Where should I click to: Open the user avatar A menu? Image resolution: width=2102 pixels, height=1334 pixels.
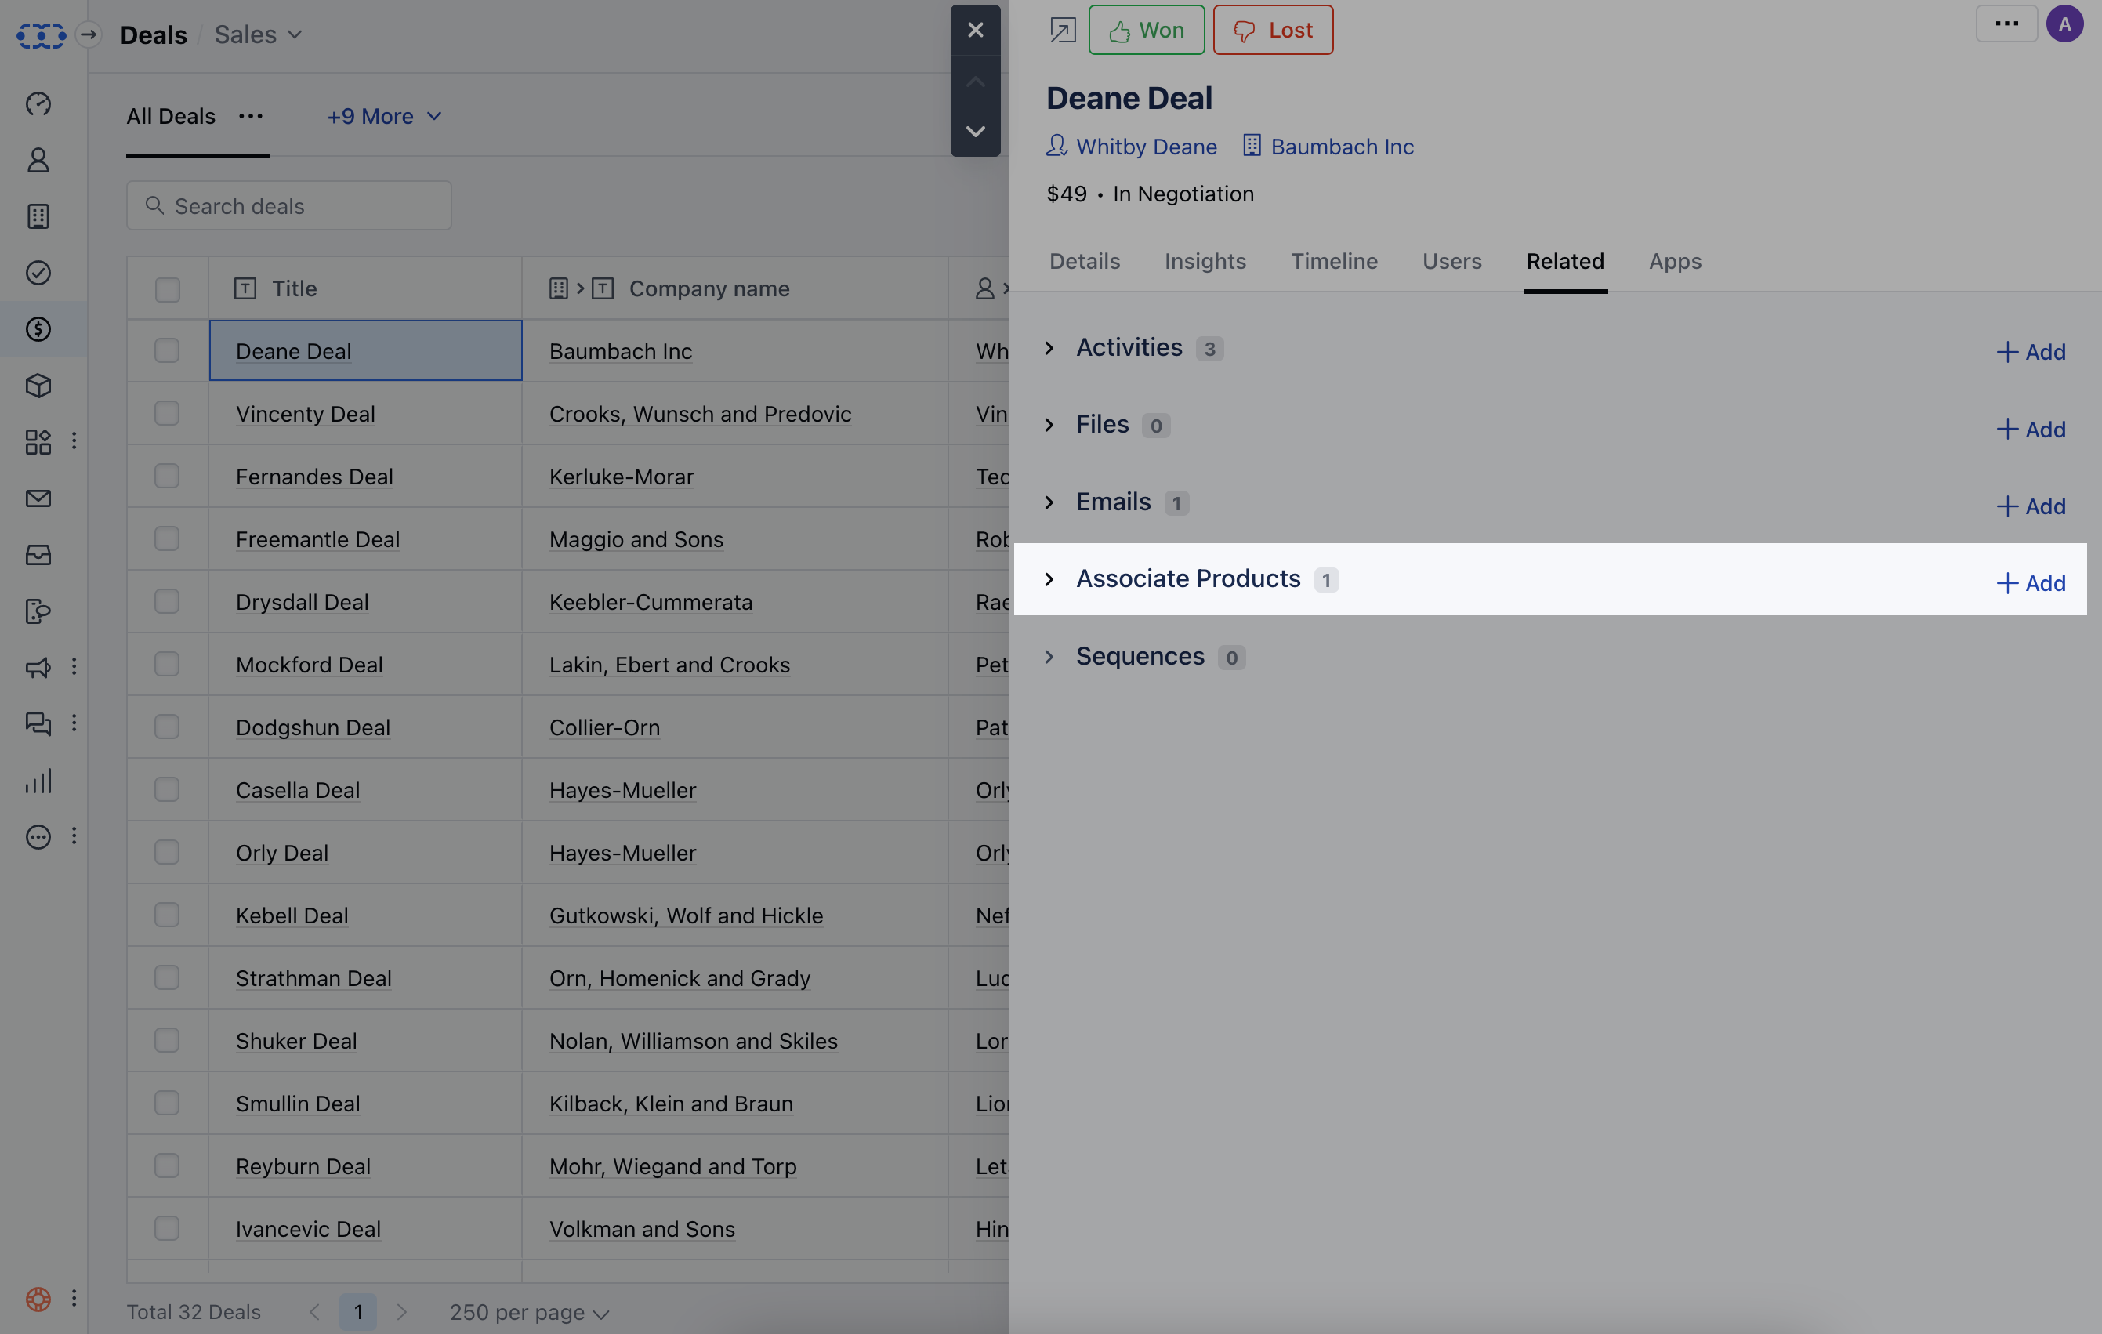click(x=2064, y=24)
